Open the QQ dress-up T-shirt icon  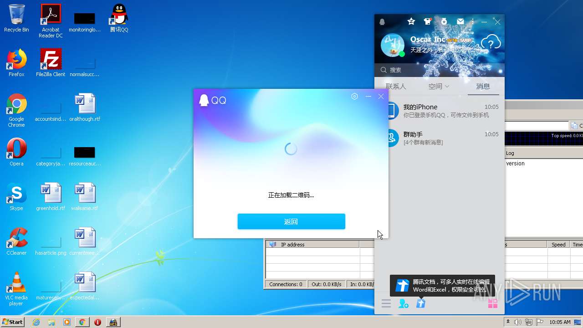427,21
